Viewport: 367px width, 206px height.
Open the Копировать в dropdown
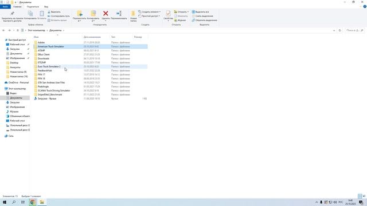(x=93, y=21)
